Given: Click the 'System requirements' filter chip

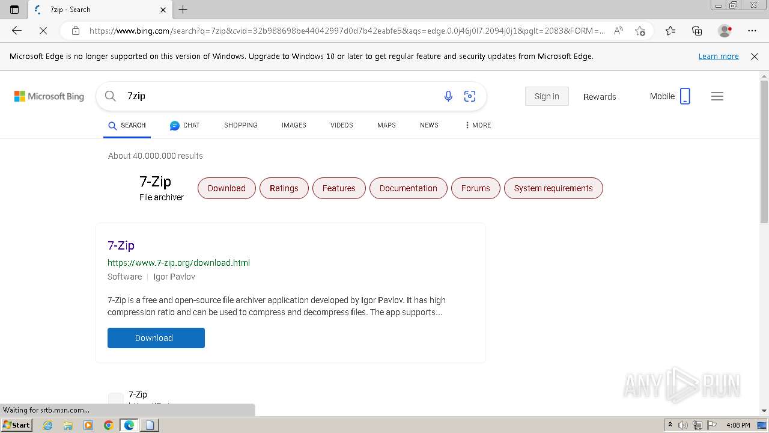Looking at the screenshot, I should [553, 188].
